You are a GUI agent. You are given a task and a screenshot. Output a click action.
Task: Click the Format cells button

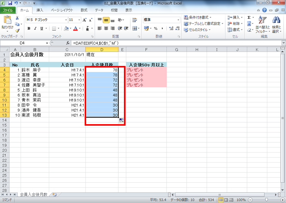click(x=235, y=30)
